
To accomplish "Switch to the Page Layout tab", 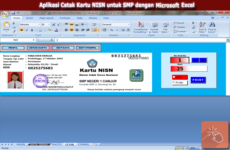I will tap(46, 18).
